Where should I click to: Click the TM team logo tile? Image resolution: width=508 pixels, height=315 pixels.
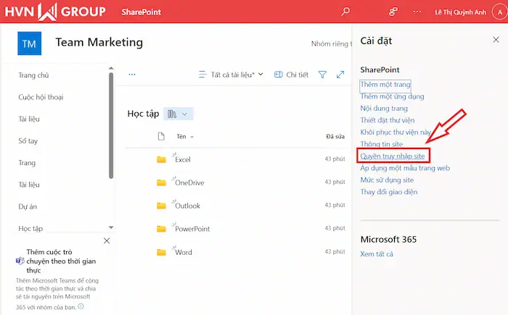[x=30, y=43]
